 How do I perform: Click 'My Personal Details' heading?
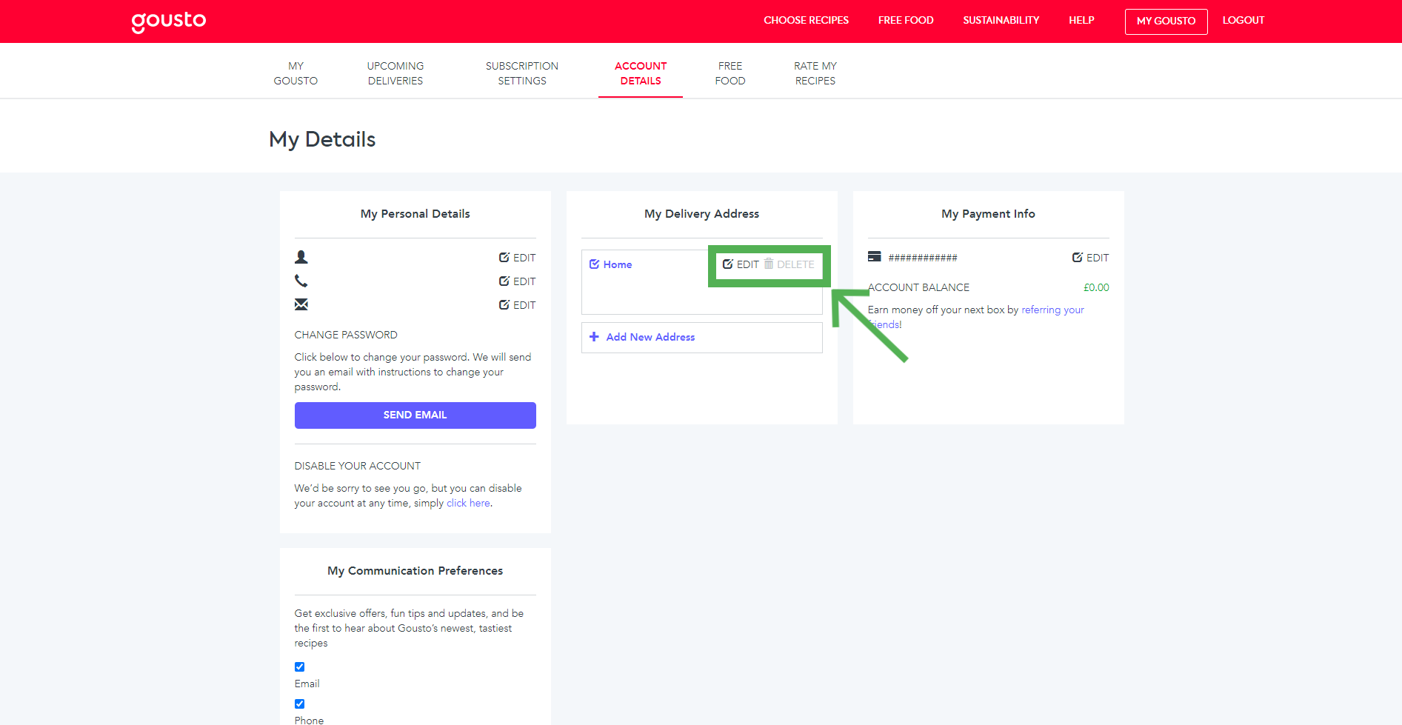(x=415, y=214)
